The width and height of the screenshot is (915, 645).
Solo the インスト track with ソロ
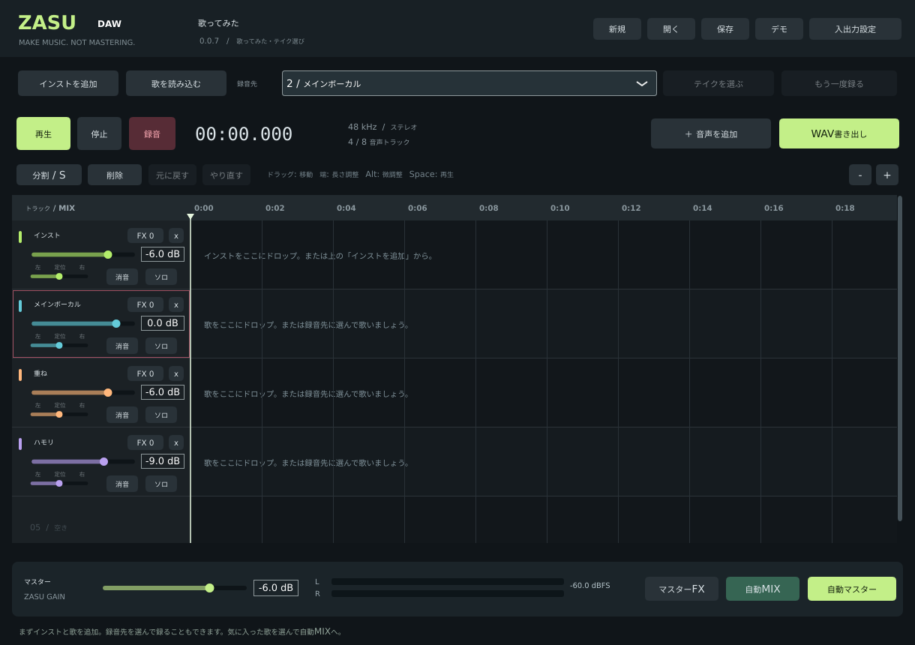(161, 277)
